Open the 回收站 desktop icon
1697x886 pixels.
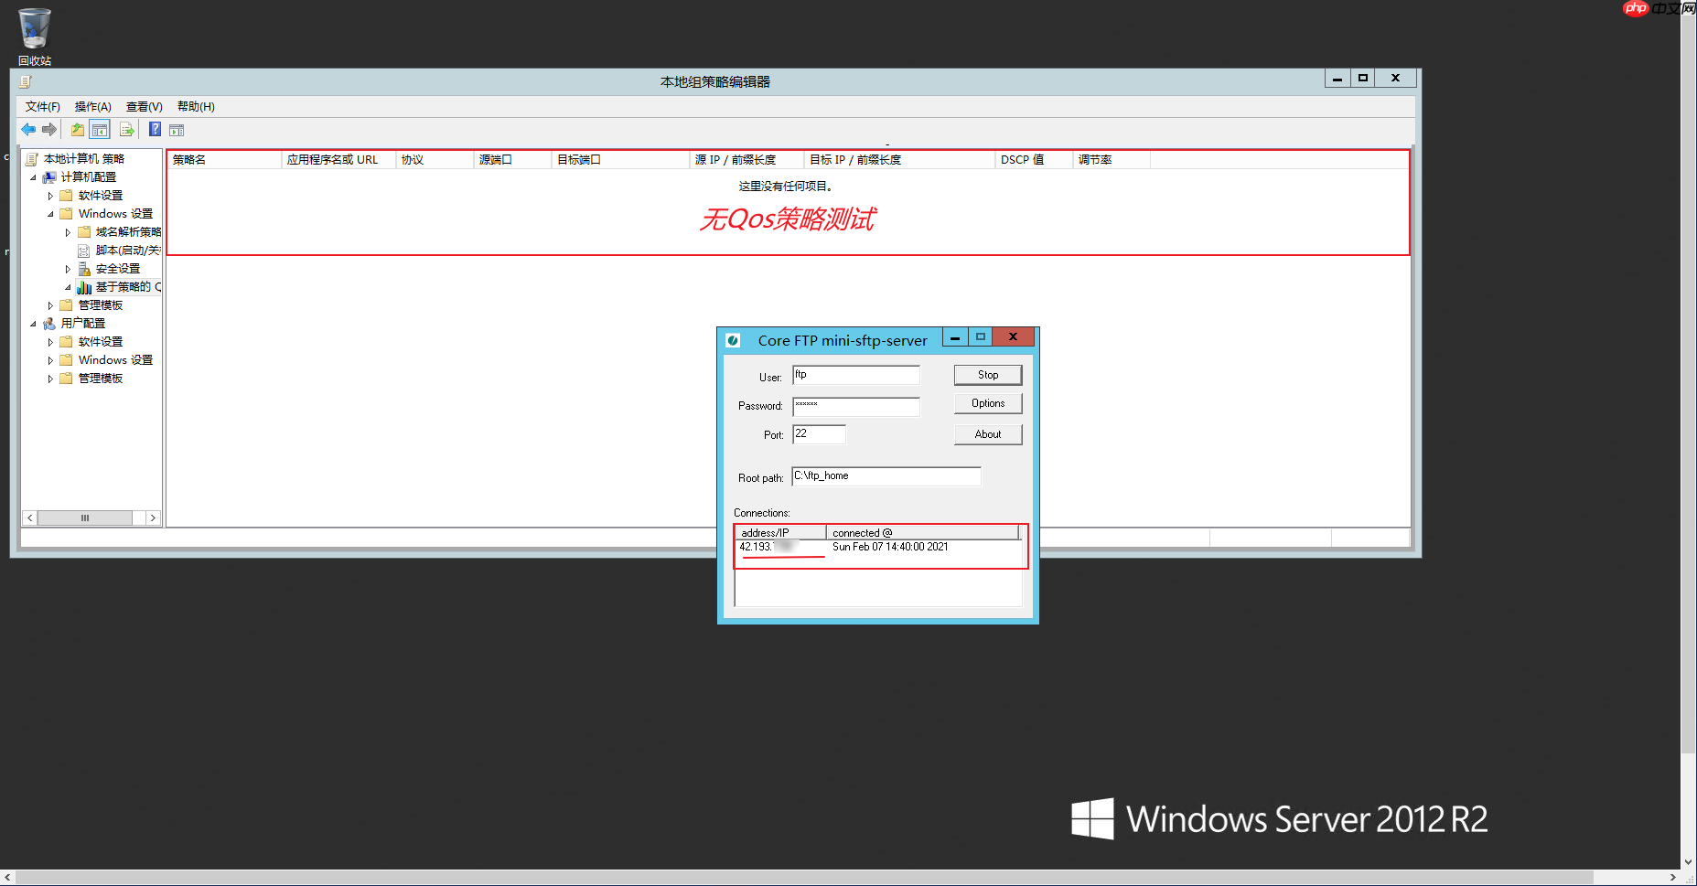34,27
